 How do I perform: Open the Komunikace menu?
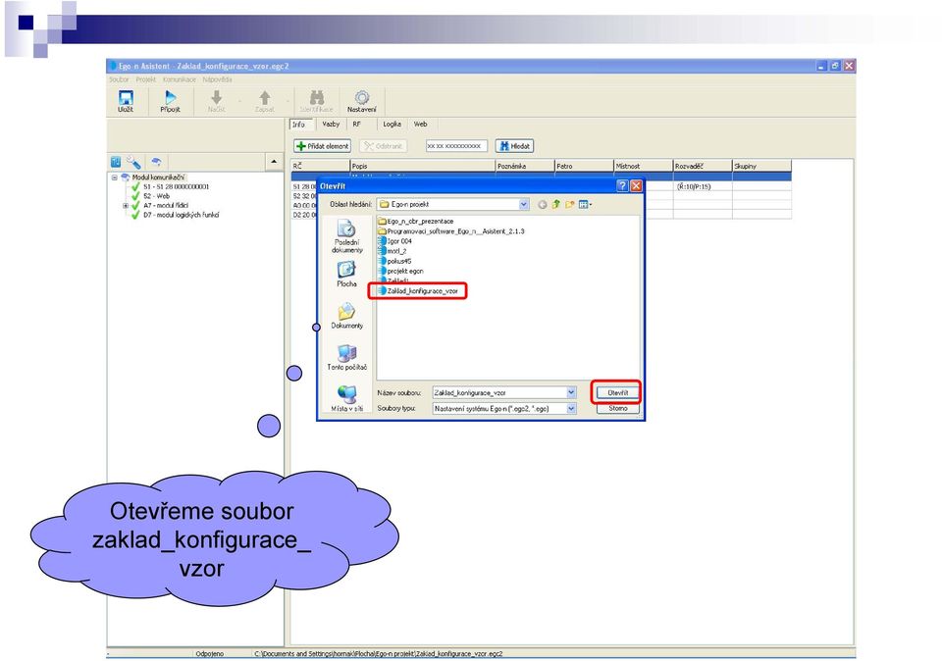point(179,79)
